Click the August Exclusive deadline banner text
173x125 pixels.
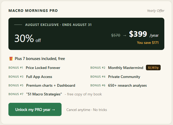click(58, 25)
